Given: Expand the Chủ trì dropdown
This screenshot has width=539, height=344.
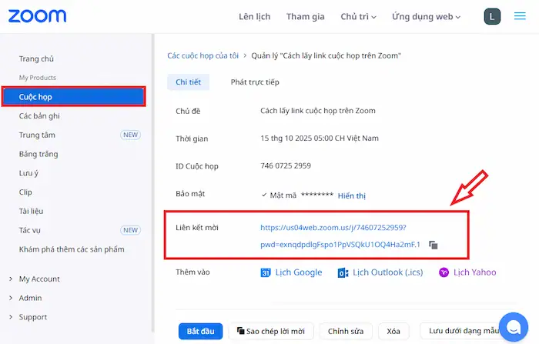Looking at the screenshot, I should pos(358,16).
